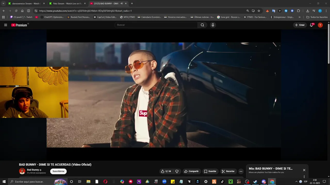Close the Mix playlist panel
The image size is (330, 185).
click(x=304, y=170)
